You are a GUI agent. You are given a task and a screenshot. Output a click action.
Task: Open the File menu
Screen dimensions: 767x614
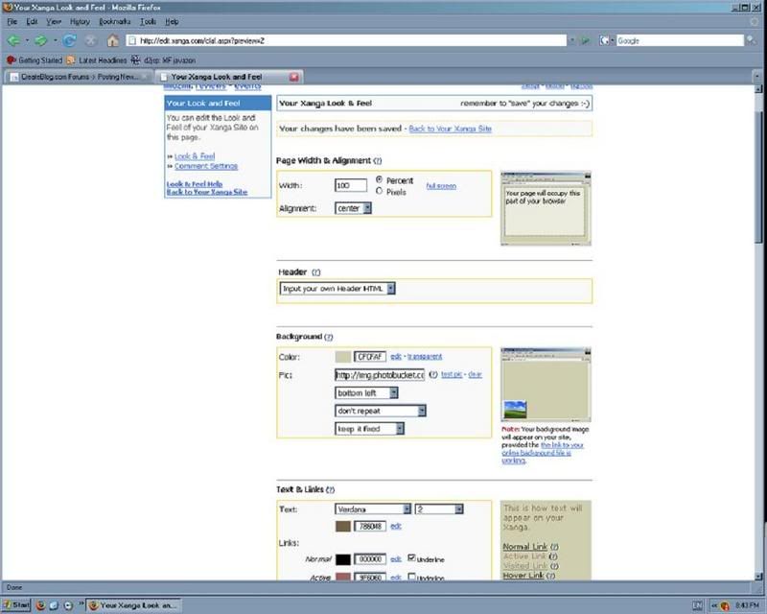(x=12, y=21)
